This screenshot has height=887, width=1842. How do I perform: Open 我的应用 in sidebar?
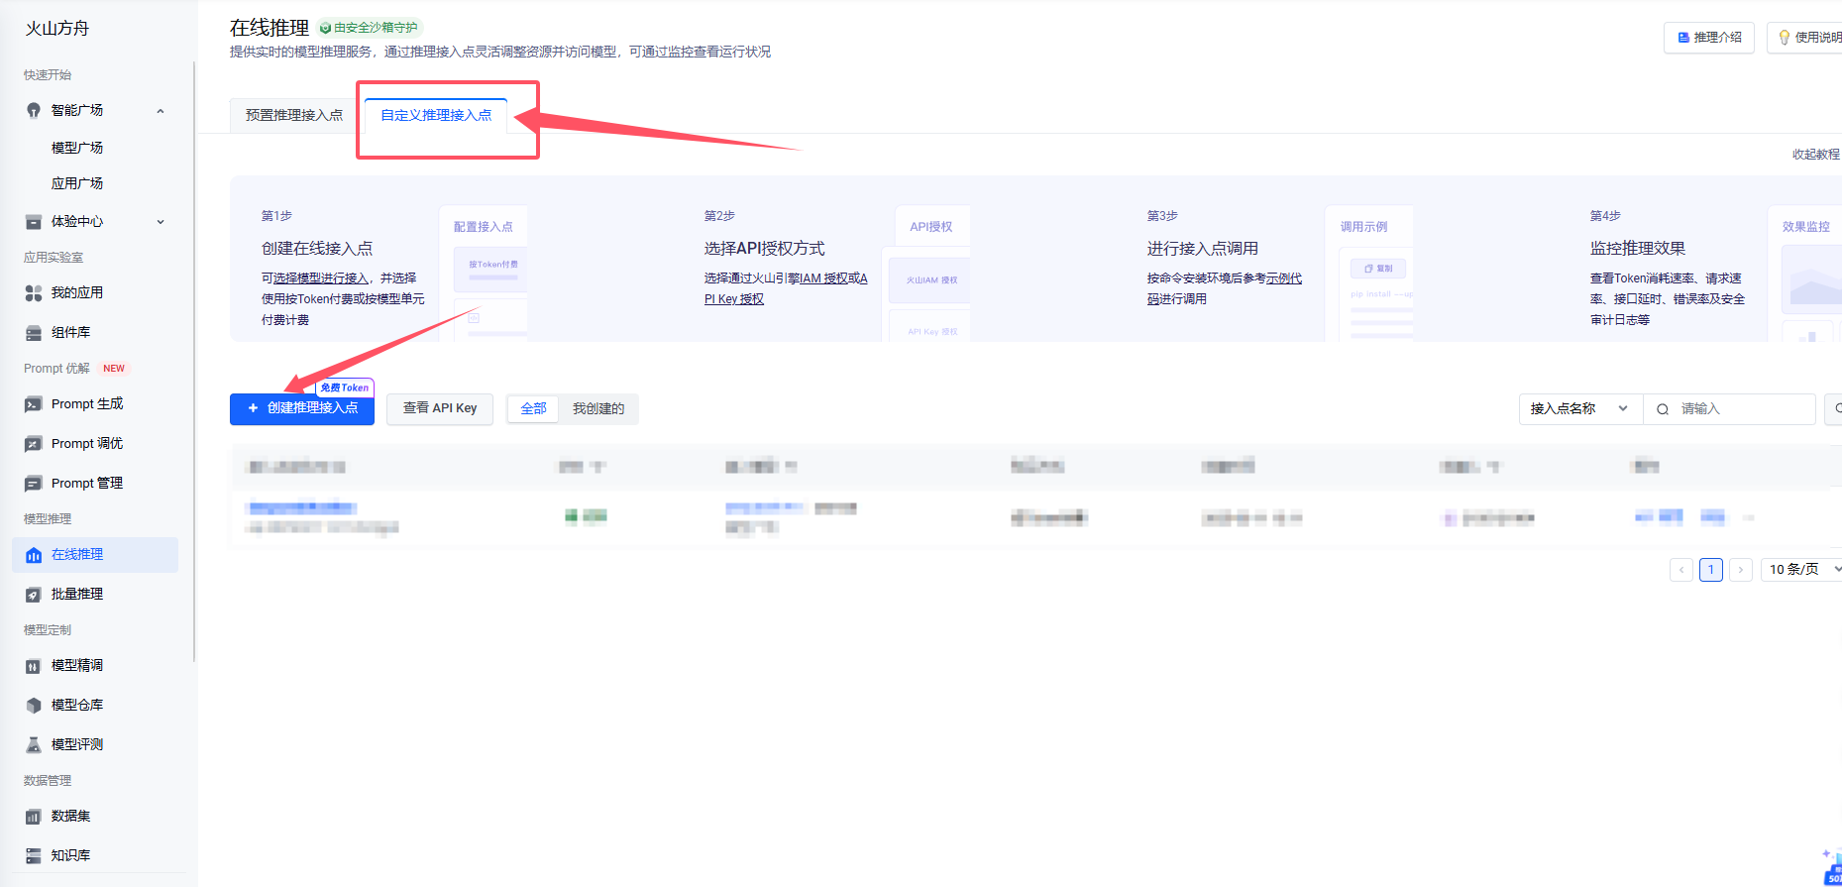point(95,292)
